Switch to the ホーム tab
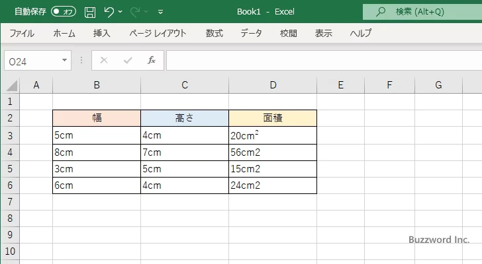 pyautogui.click(x=64, y=33)
